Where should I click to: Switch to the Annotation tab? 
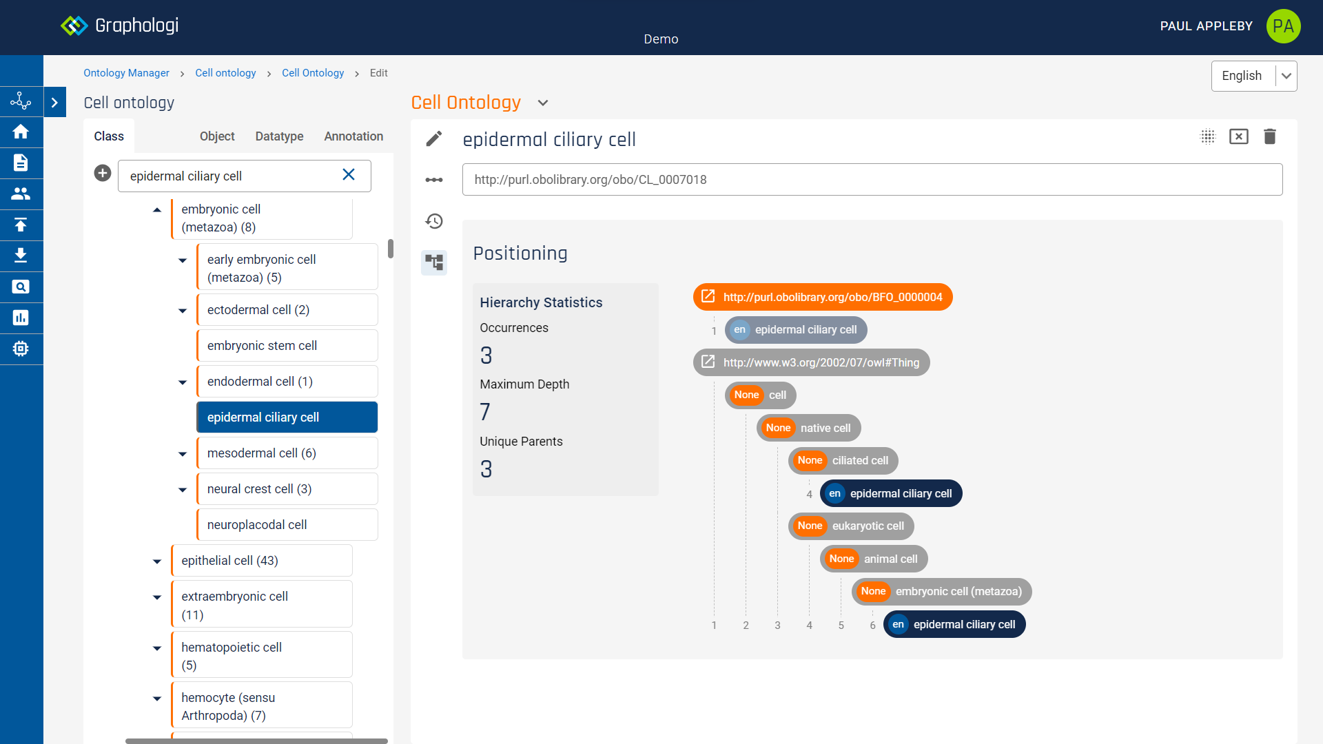point(353,136)
